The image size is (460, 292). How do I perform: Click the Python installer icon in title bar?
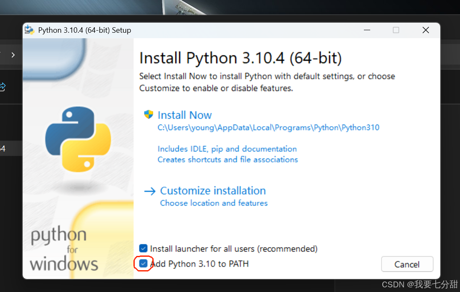pos(29,30)
